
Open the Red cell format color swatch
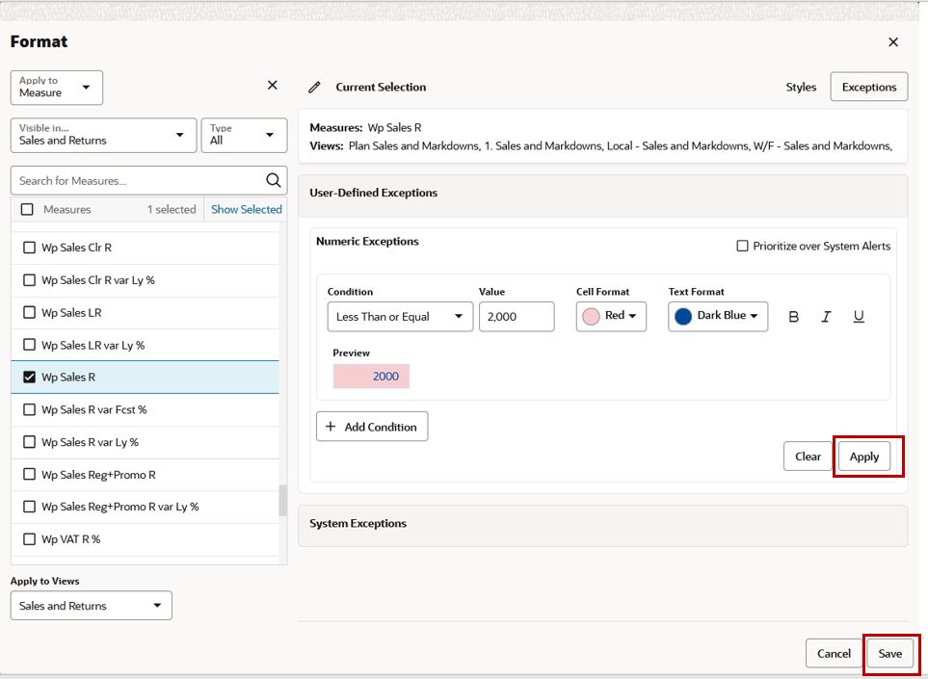[611, 317]
